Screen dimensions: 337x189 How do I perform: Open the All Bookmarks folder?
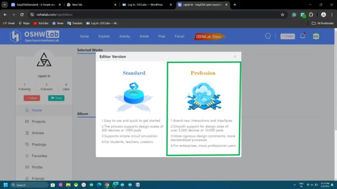tap(323, 23)
